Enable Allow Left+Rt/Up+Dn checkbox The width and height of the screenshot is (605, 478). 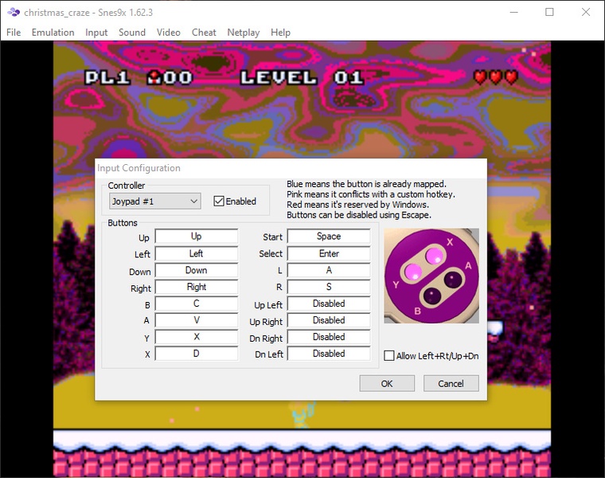click(389, 355)
